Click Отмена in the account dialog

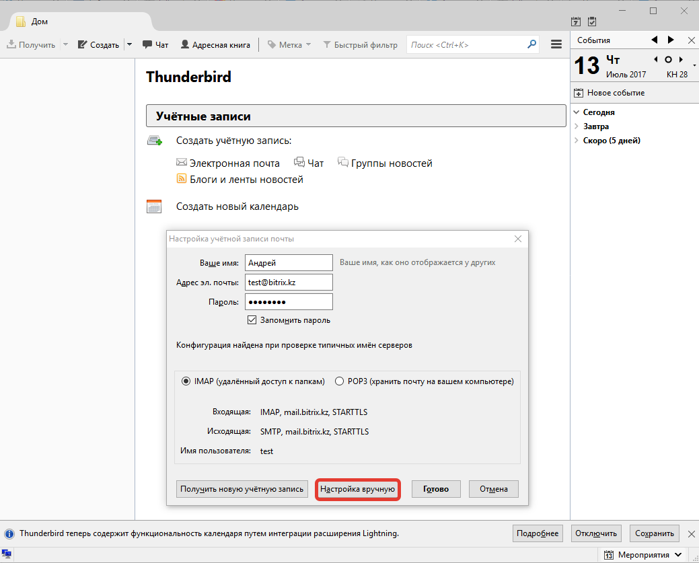point(494,489)
